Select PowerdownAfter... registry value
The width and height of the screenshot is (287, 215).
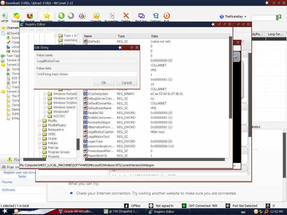(x=101, y=151)
